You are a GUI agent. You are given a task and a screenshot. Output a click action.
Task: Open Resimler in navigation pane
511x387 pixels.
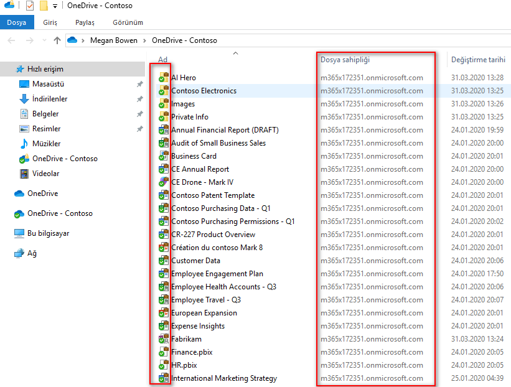coord(46,129)
